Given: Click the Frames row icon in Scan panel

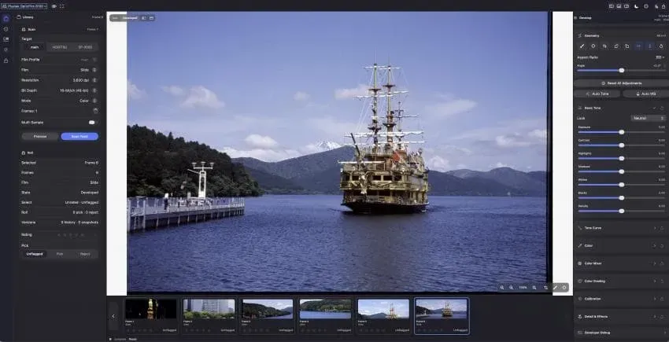Looking at the screenshot, I should click(95, 110).
